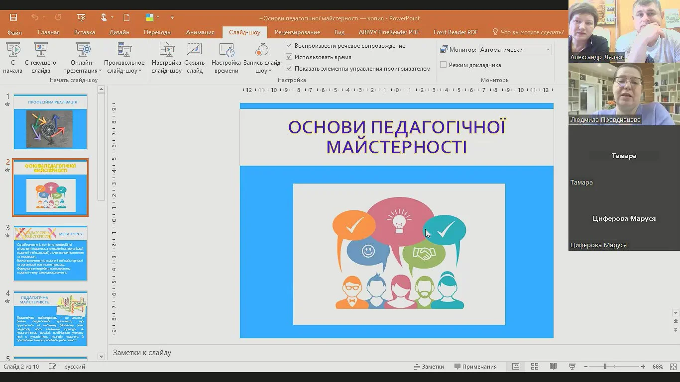
Task: Start slideshow from quick access toolbar icon
Action: pos(82,17)
